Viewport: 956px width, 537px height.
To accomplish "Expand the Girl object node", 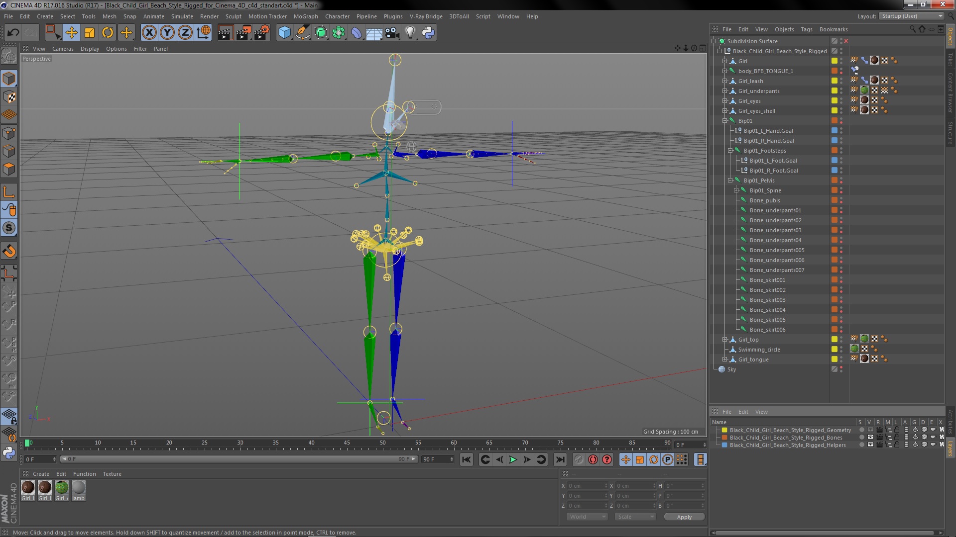I will (725, 61).
